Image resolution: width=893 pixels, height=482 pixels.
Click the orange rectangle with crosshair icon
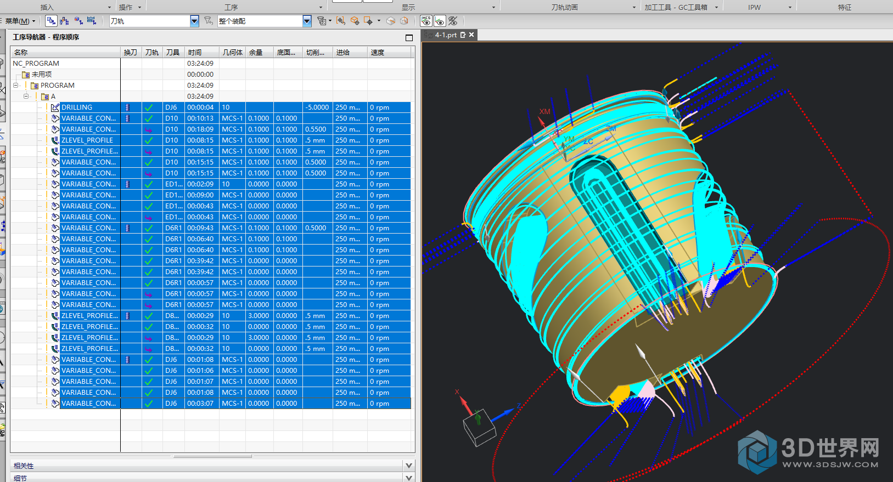pos(368,21)
